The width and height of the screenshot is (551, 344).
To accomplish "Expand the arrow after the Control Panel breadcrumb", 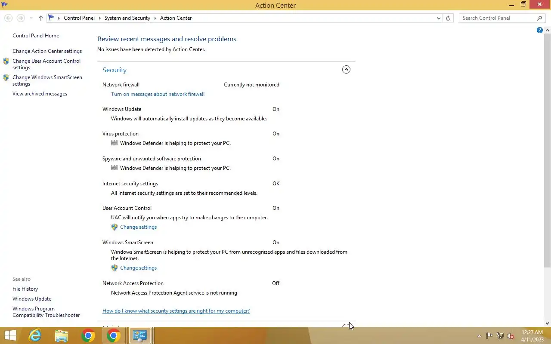I will click(x=99, y=18).
